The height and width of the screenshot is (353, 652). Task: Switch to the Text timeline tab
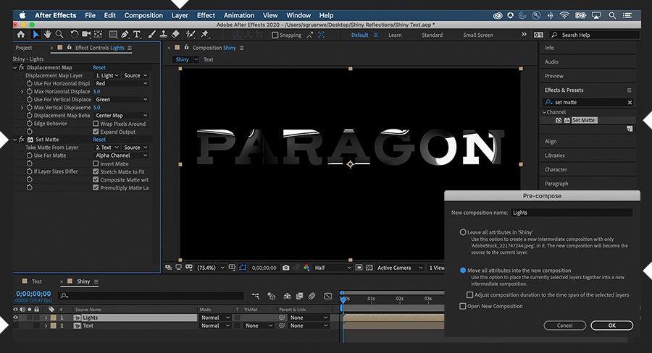tap(36, 281)
